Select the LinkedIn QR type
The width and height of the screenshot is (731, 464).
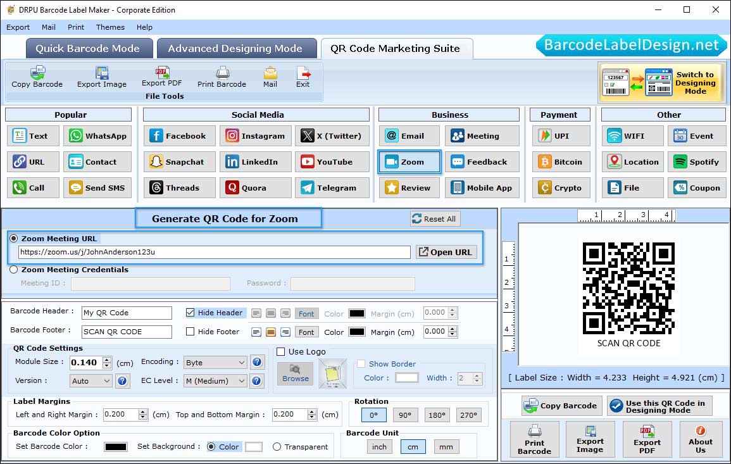[256, 162]
